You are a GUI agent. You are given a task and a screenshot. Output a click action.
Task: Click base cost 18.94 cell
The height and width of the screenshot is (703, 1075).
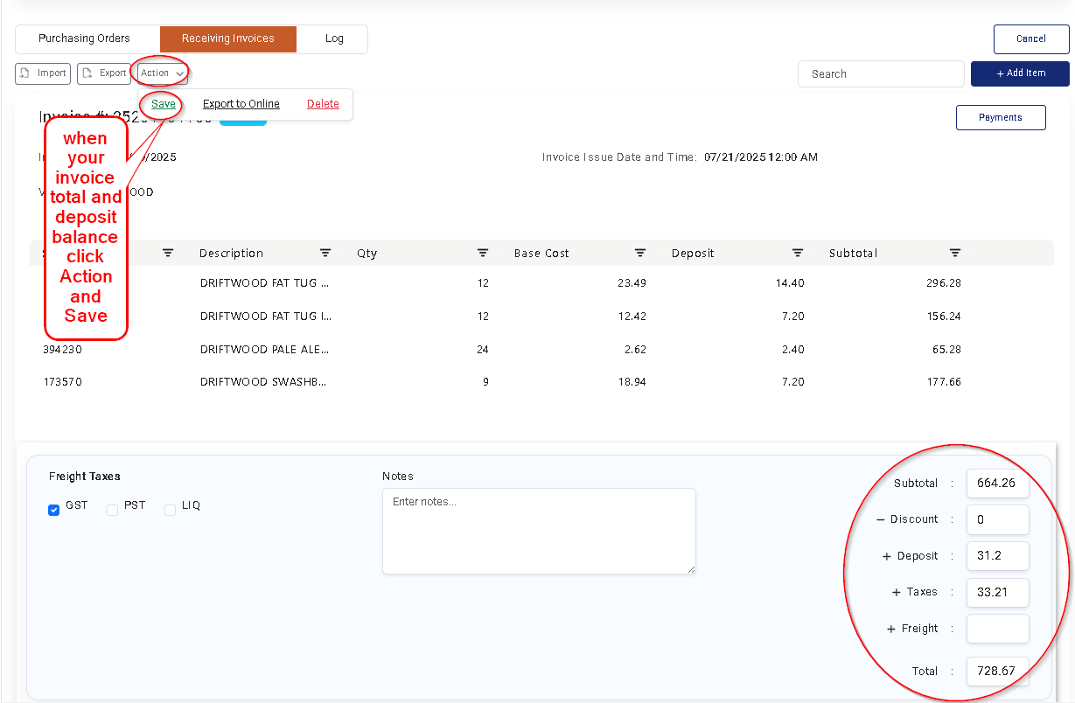click(632, 382)
